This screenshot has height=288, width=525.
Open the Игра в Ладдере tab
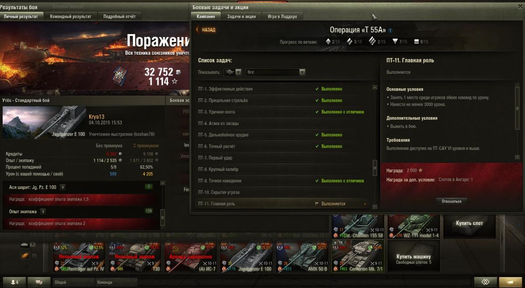tap(282, 16)
